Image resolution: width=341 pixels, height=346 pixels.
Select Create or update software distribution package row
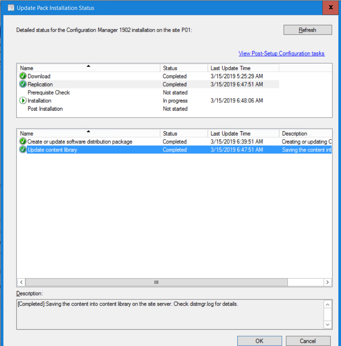click(x=175, y=142)
